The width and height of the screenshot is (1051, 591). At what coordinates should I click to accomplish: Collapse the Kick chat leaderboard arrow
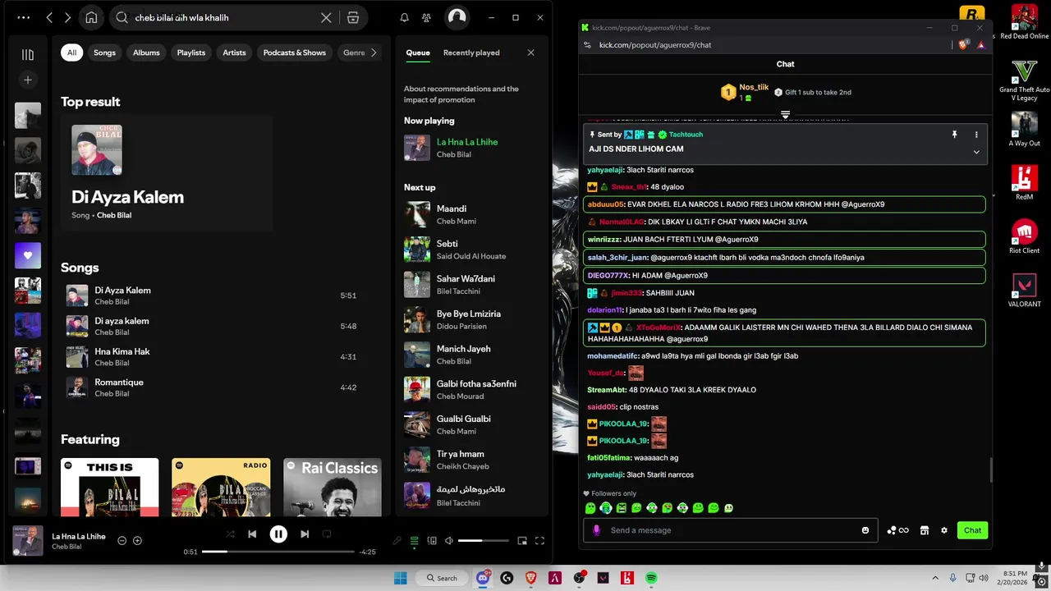(785, 115)
